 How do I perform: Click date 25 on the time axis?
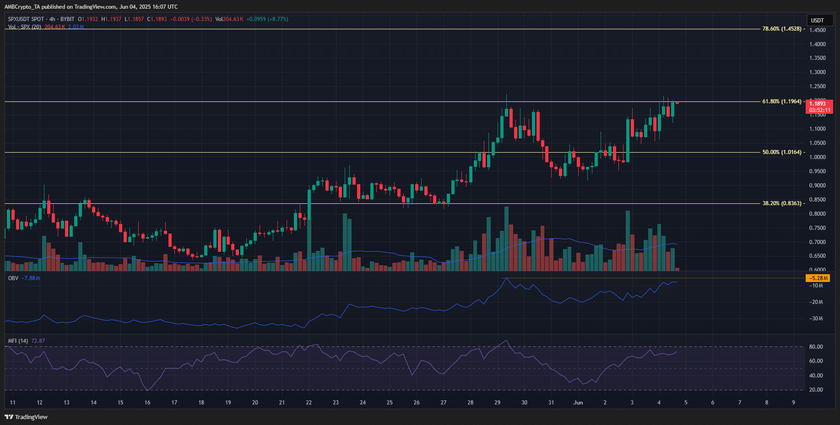[x=390, y=403]
